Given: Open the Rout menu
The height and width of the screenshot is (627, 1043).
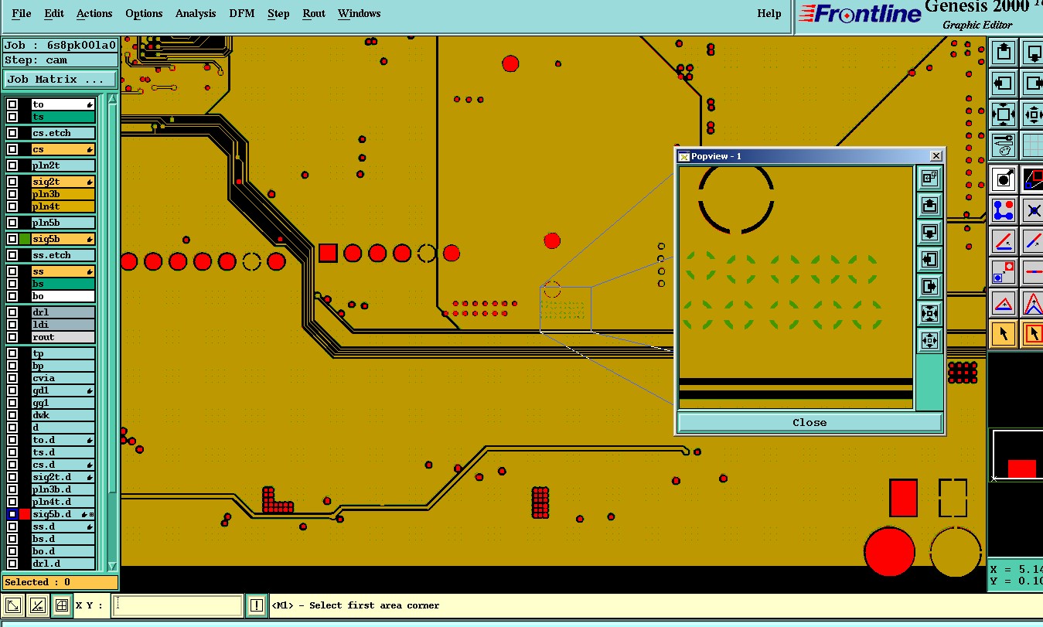Looking at the screenshot, I should pyautogui.click(x=314, y=13).
